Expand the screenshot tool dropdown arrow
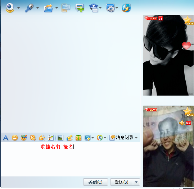Screen dimensions: 194x189 coord(93,138)
